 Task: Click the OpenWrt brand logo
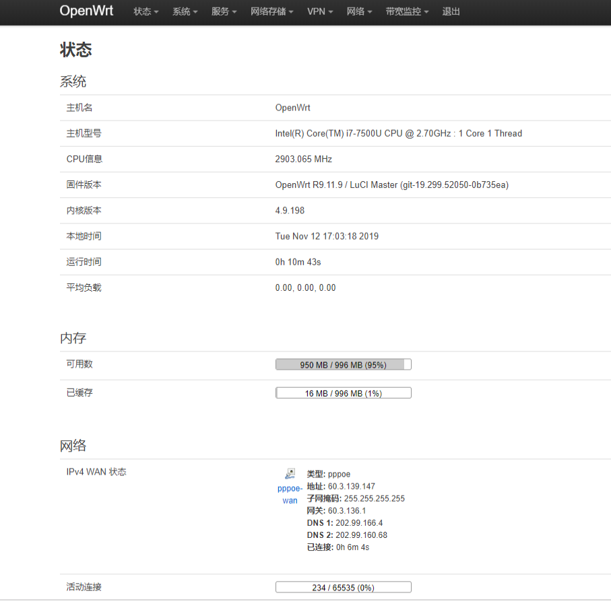(x=86, y=11)
